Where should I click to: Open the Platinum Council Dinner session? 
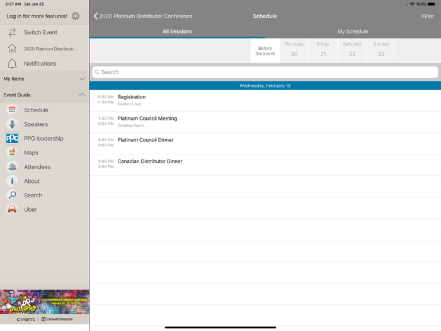click(x=265, y=143)
